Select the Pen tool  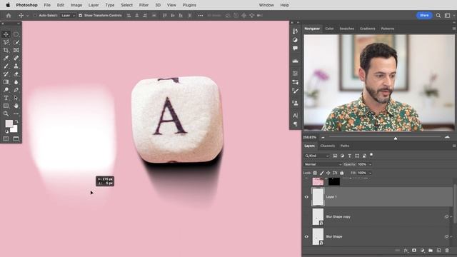pos(16,90)
